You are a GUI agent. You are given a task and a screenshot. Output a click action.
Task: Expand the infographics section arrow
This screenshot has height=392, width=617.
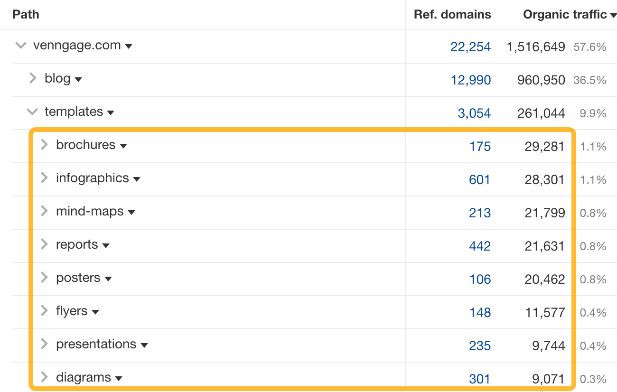click(43, 178)
